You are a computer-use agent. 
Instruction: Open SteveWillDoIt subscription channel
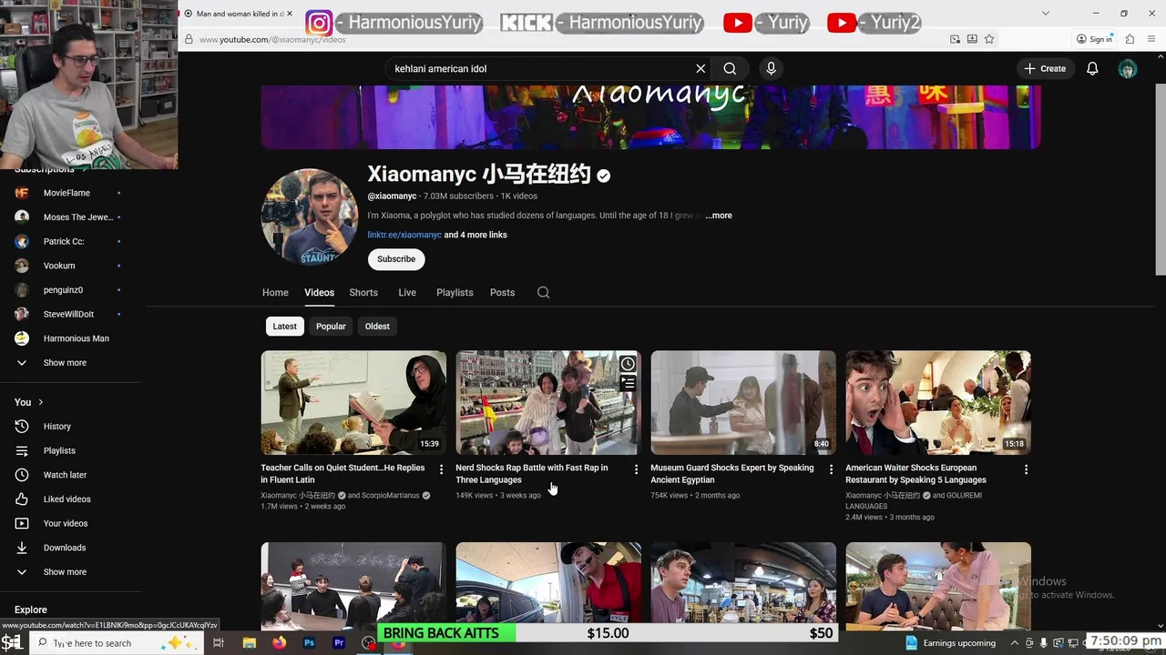click(x=68, y=314)
